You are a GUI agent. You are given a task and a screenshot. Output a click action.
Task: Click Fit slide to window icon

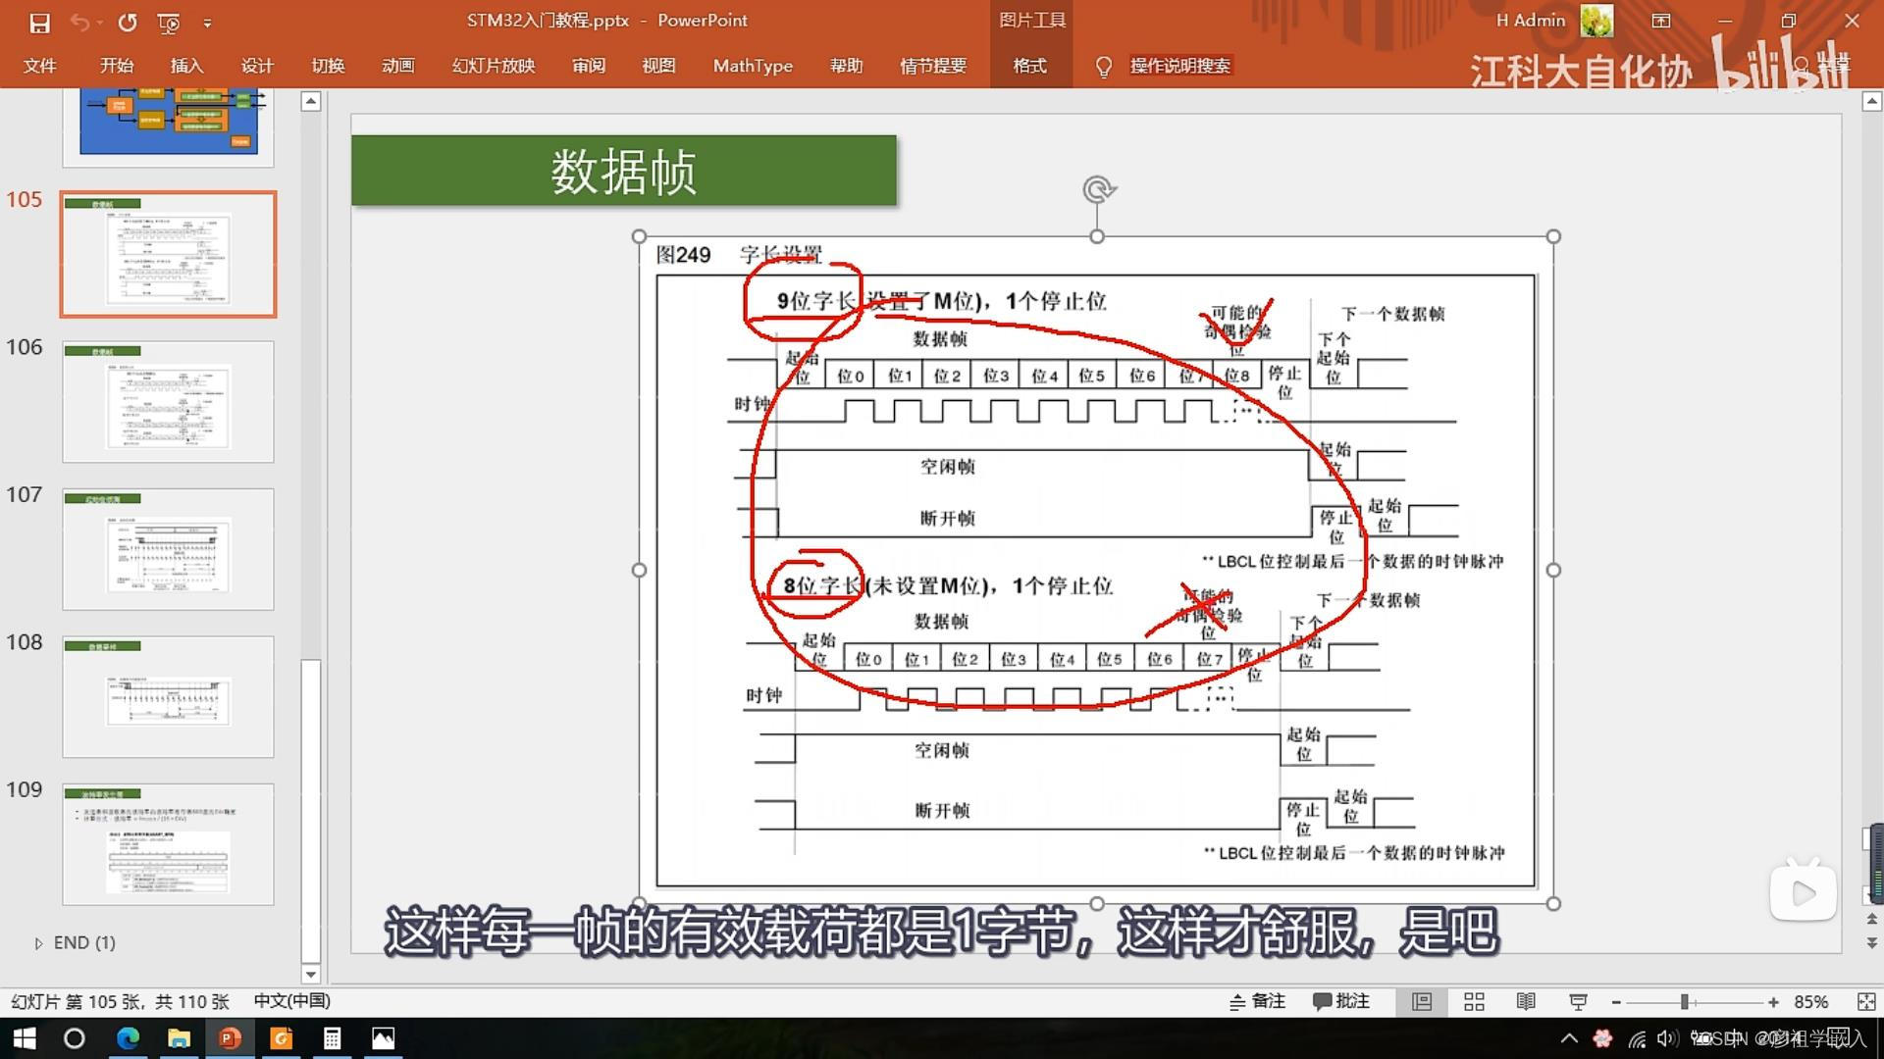click(1865, 1001)
